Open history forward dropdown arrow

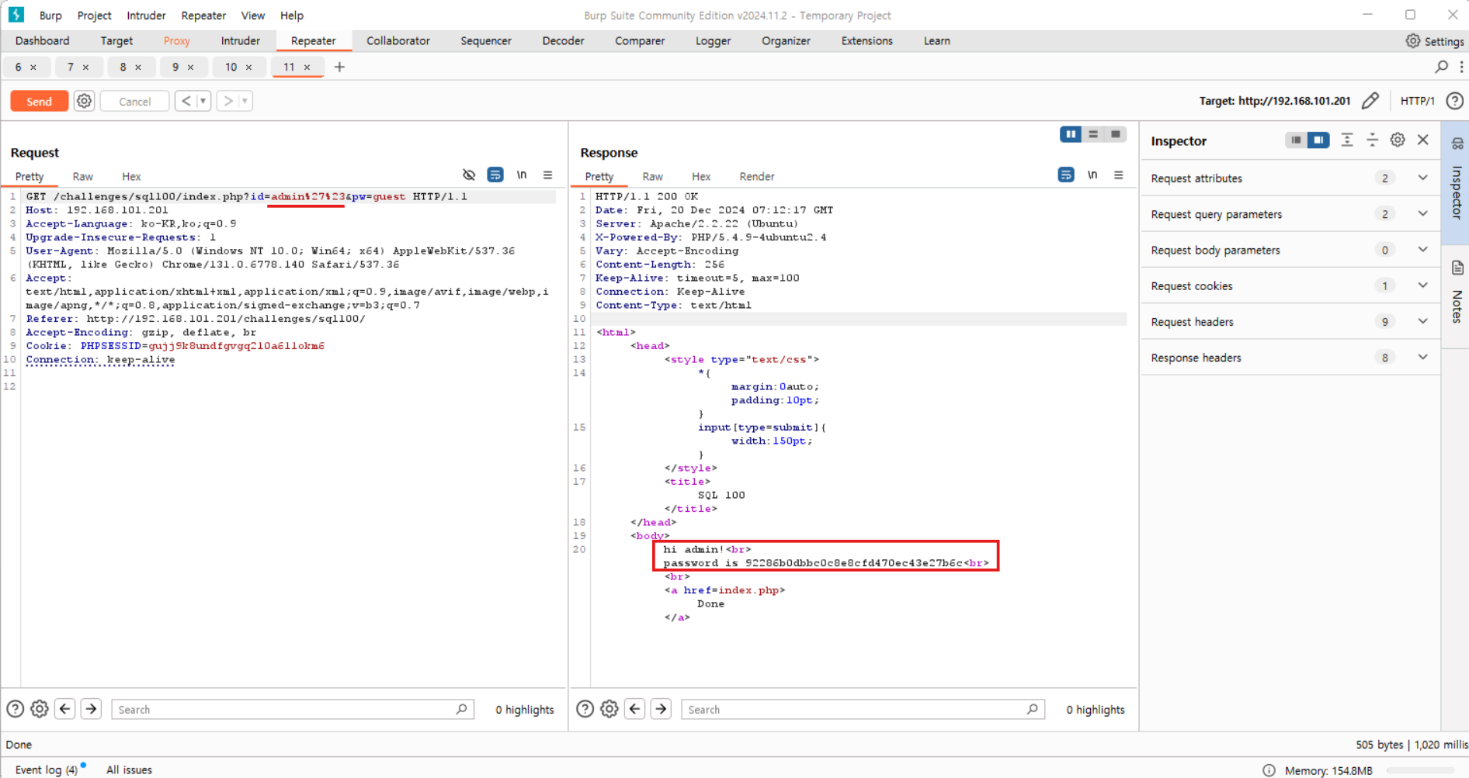tap(245, 101)
